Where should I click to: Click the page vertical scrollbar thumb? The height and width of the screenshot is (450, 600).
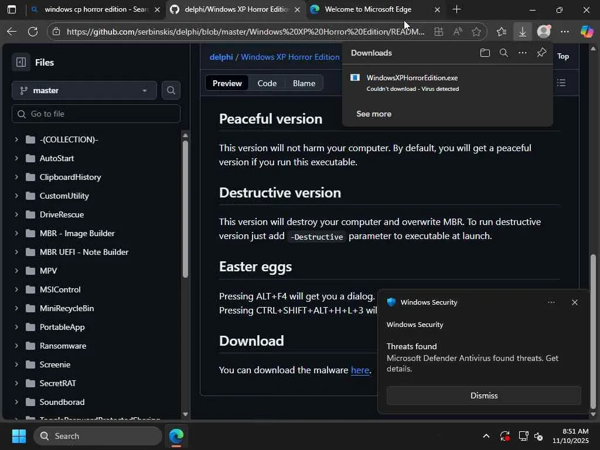tap(593, 331)
